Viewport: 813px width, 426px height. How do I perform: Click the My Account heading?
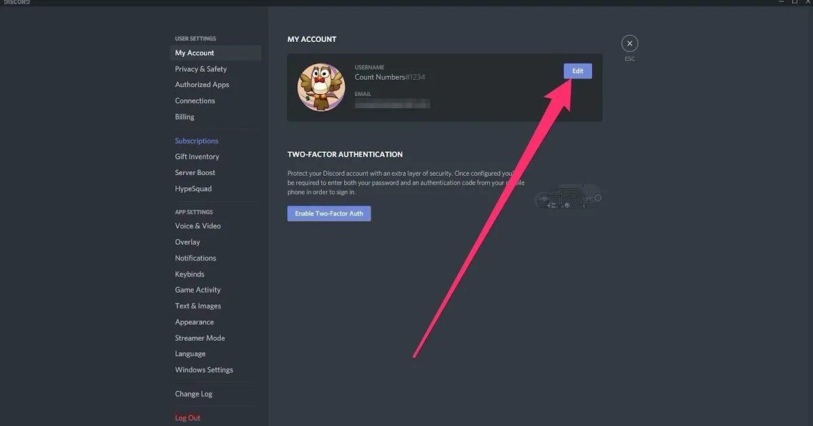point(312,39)
